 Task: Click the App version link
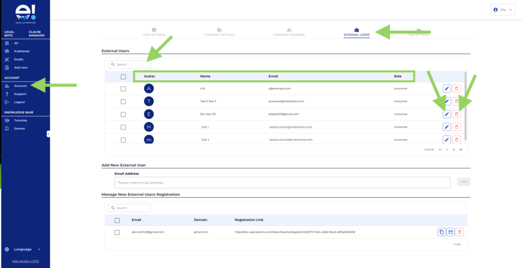(x=25, y=261)
